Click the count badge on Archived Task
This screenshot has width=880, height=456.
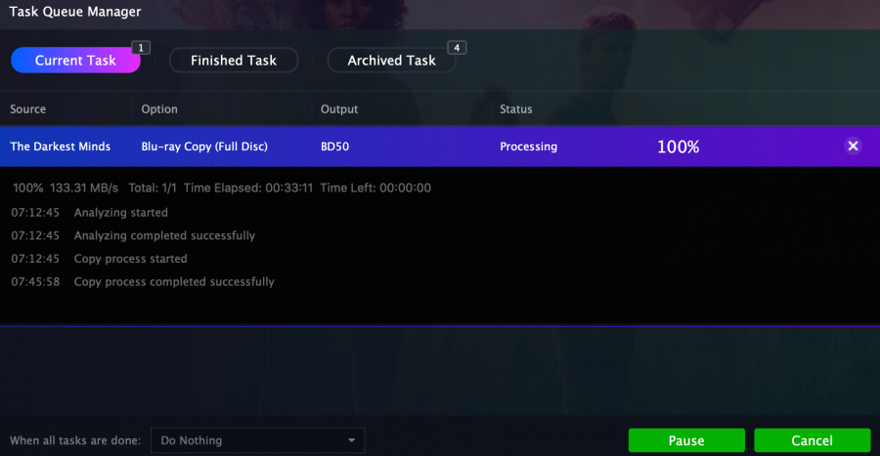(x=456, y=47)
